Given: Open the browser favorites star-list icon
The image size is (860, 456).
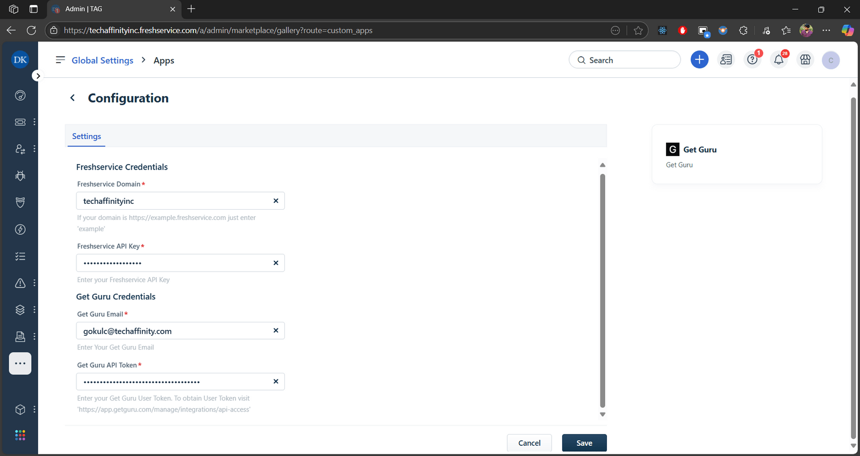Looking at the screenshot, I should coord(786,31).
